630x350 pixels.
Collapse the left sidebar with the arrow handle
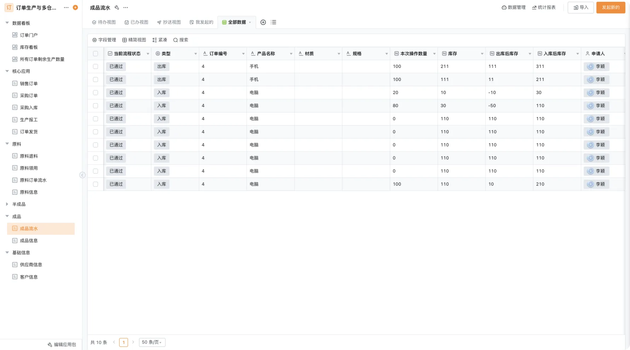coord(82,175)
